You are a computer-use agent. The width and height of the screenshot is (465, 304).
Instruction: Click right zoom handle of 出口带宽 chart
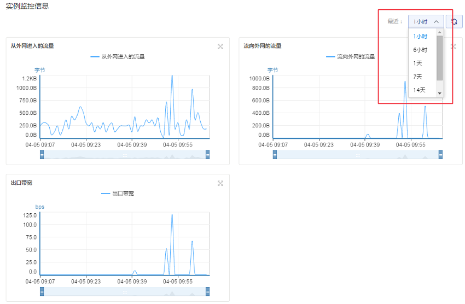pos(207,291)
